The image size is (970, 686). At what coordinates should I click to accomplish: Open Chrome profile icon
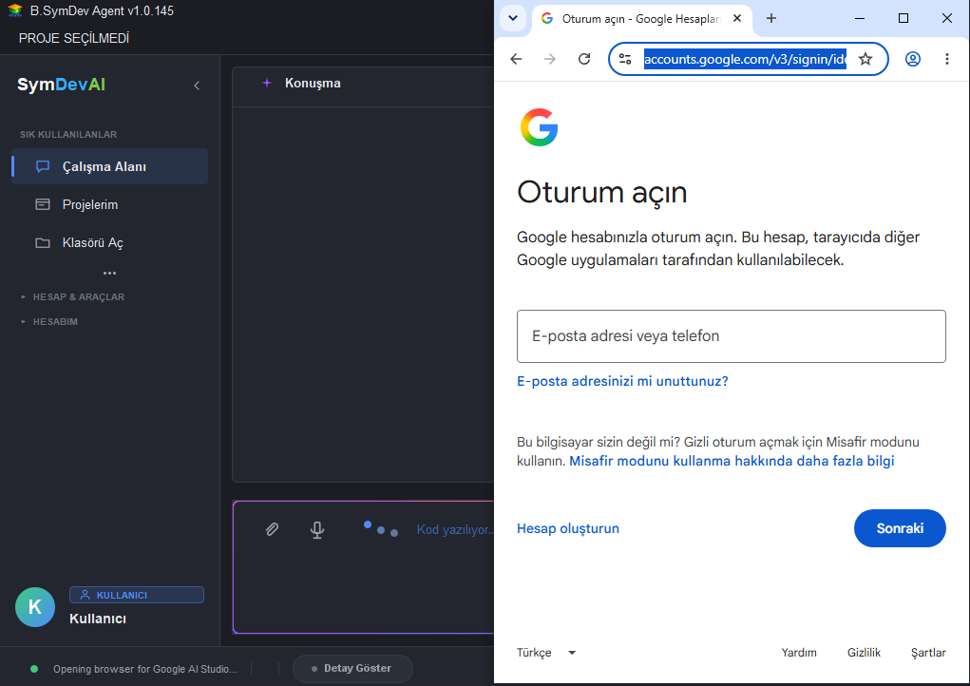(x=912, y=59)
